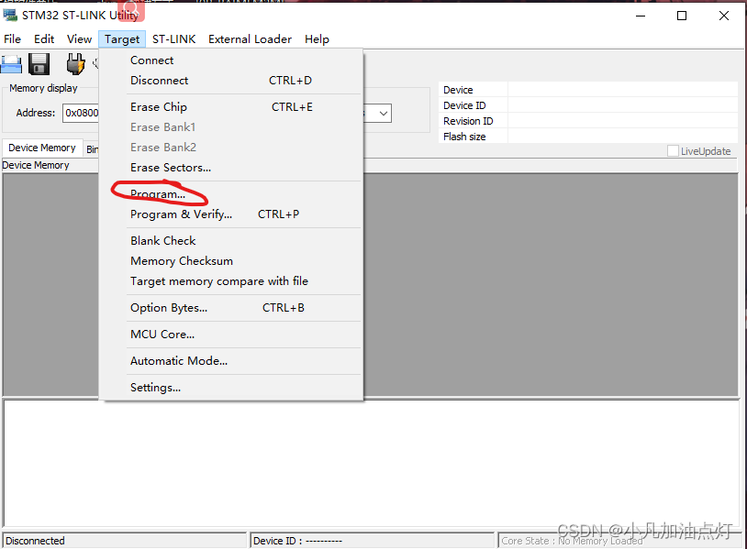The width and height of the screenshot is (747, 549).
Task: Click the Core State status bar entry
Action: click(619, 541)
